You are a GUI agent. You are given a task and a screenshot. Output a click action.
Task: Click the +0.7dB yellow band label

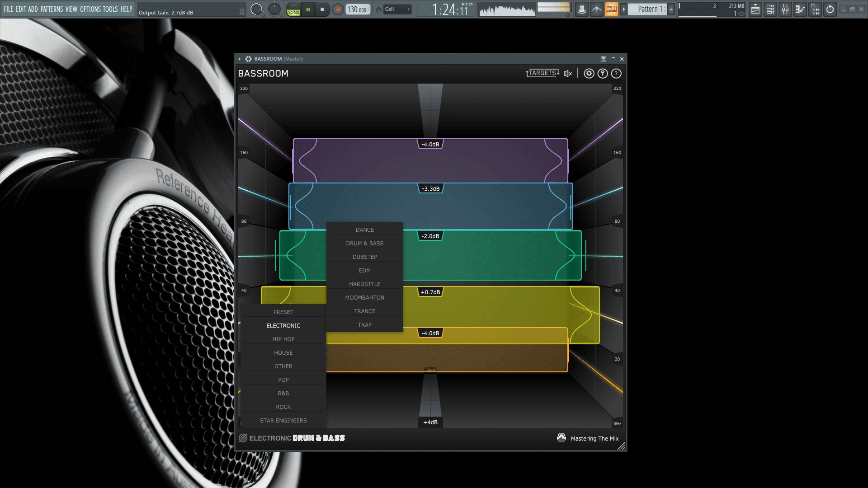click(x=430, y=292)
